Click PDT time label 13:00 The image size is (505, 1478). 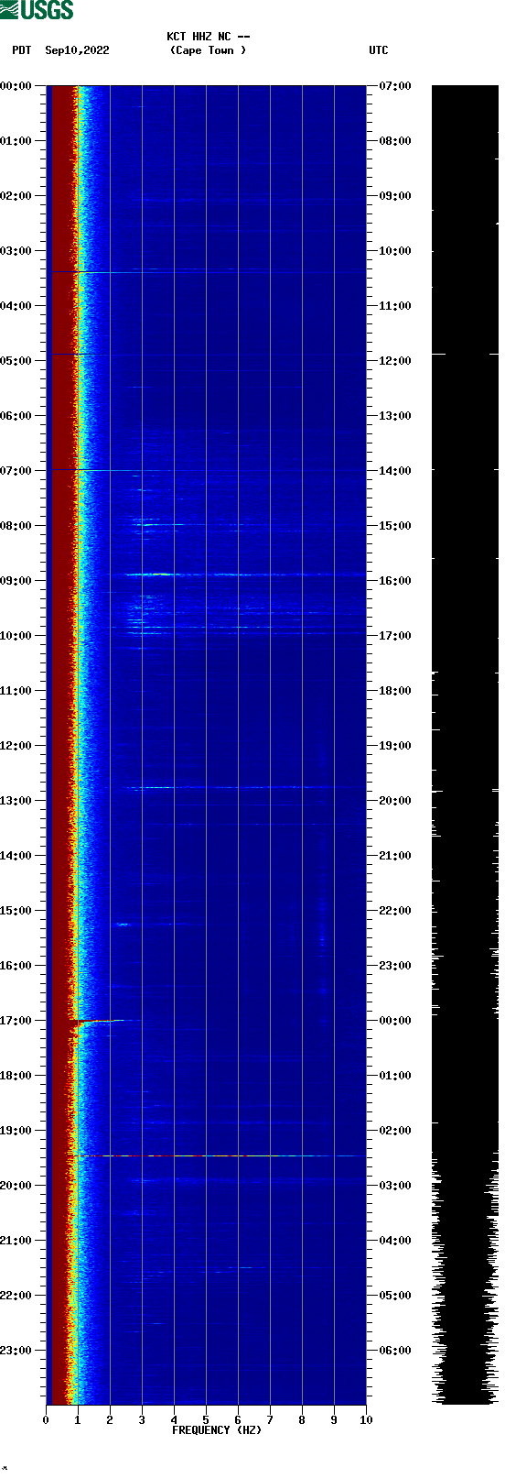pos(16,801)
